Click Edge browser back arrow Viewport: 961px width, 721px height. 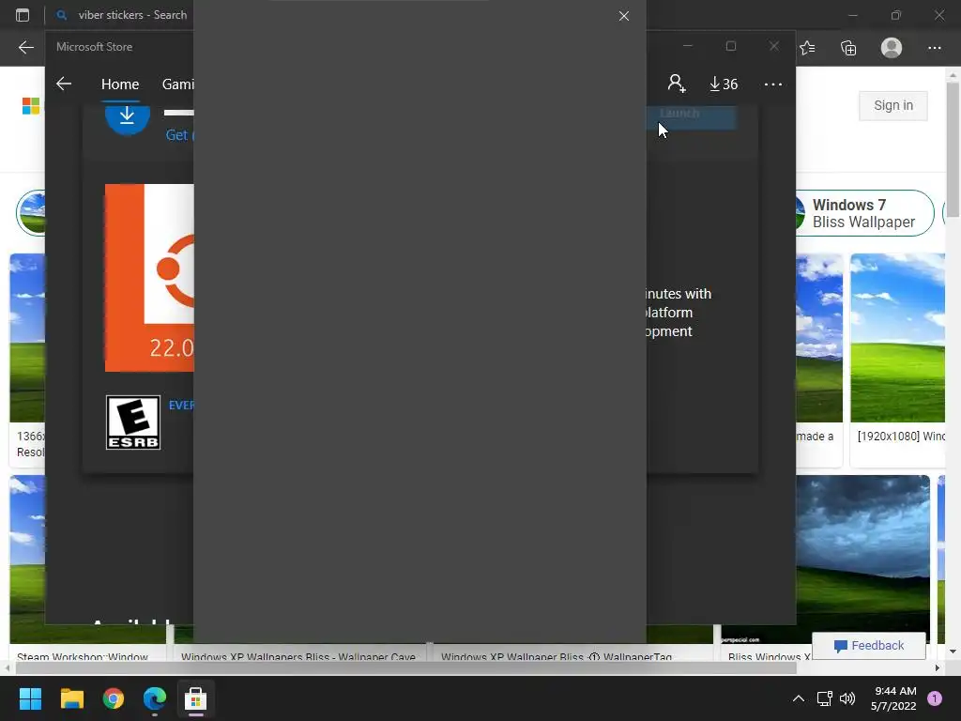pos(25,48)
